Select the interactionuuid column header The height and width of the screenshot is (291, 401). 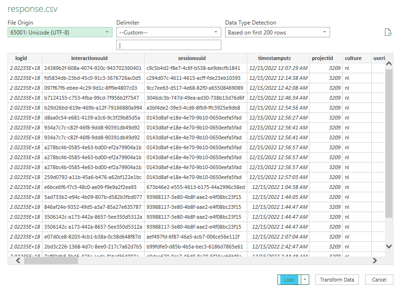pos(89,58)
